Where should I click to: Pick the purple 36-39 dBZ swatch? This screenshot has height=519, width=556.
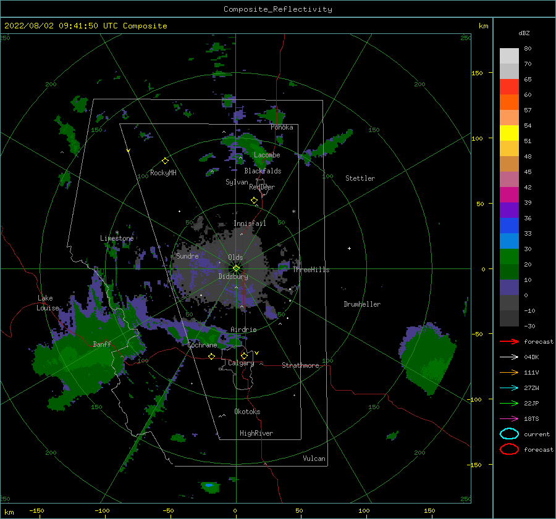pyautogui.click(x=509, y=210)
